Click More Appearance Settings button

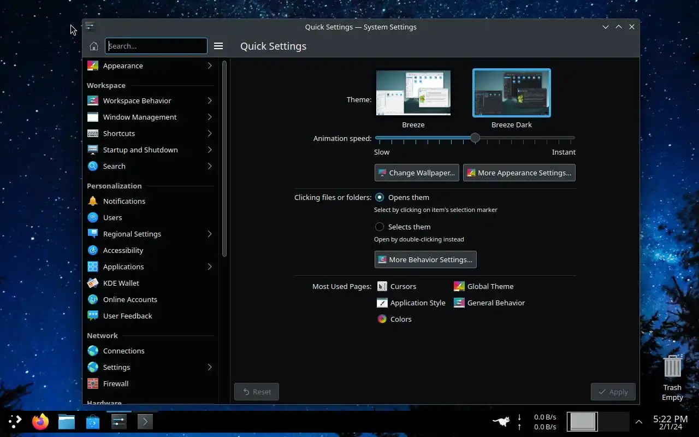pyautogui.click(x=519, y=173)
